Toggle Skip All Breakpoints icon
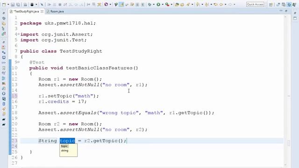The height and width of the screenshot is (168, 299). pos(42,4)
